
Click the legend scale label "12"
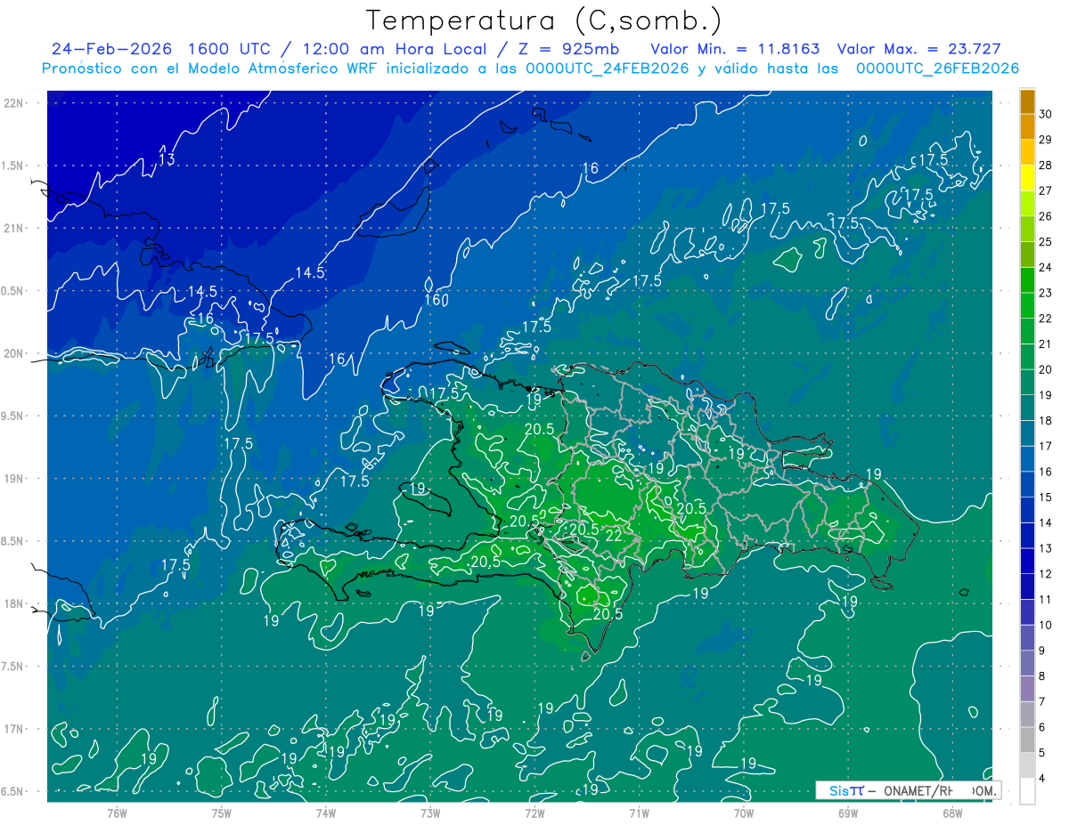click(x=1046, y=574)
